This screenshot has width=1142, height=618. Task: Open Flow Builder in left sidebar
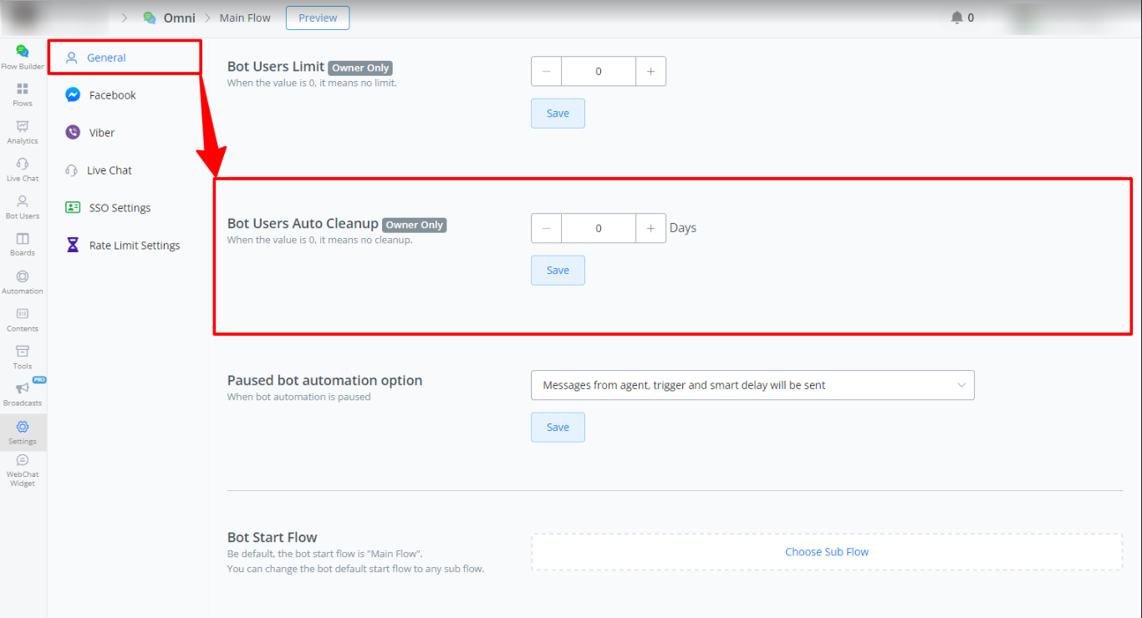[x=23, y=57]
